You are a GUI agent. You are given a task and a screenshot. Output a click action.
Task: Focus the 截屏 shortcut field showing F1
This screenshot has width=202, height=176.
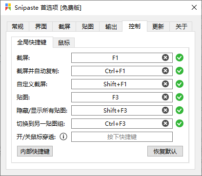tap(122, 58)
